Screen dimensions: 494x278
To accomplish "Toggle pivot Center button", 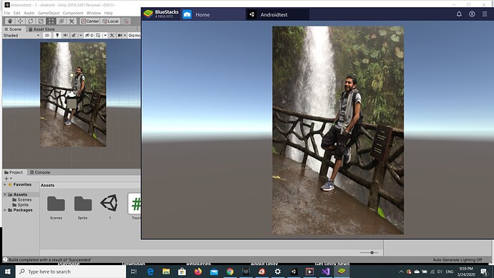I will click(90, 21).
